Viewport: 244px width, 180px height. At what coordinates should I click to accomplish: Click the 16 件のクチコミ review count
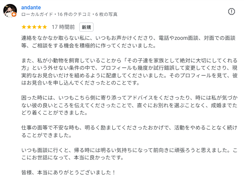(x=74, y=14)
